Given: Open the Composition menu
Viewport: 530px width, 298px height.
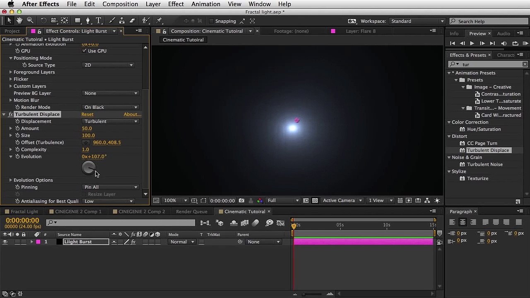Looking at the screenshot, I should point(120,4).
